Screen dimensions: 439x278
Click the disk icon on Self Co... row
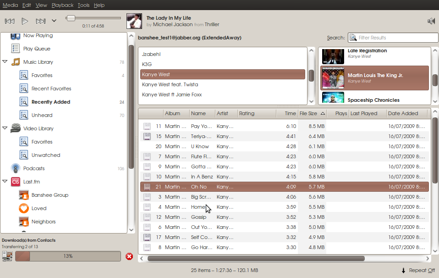147,237
